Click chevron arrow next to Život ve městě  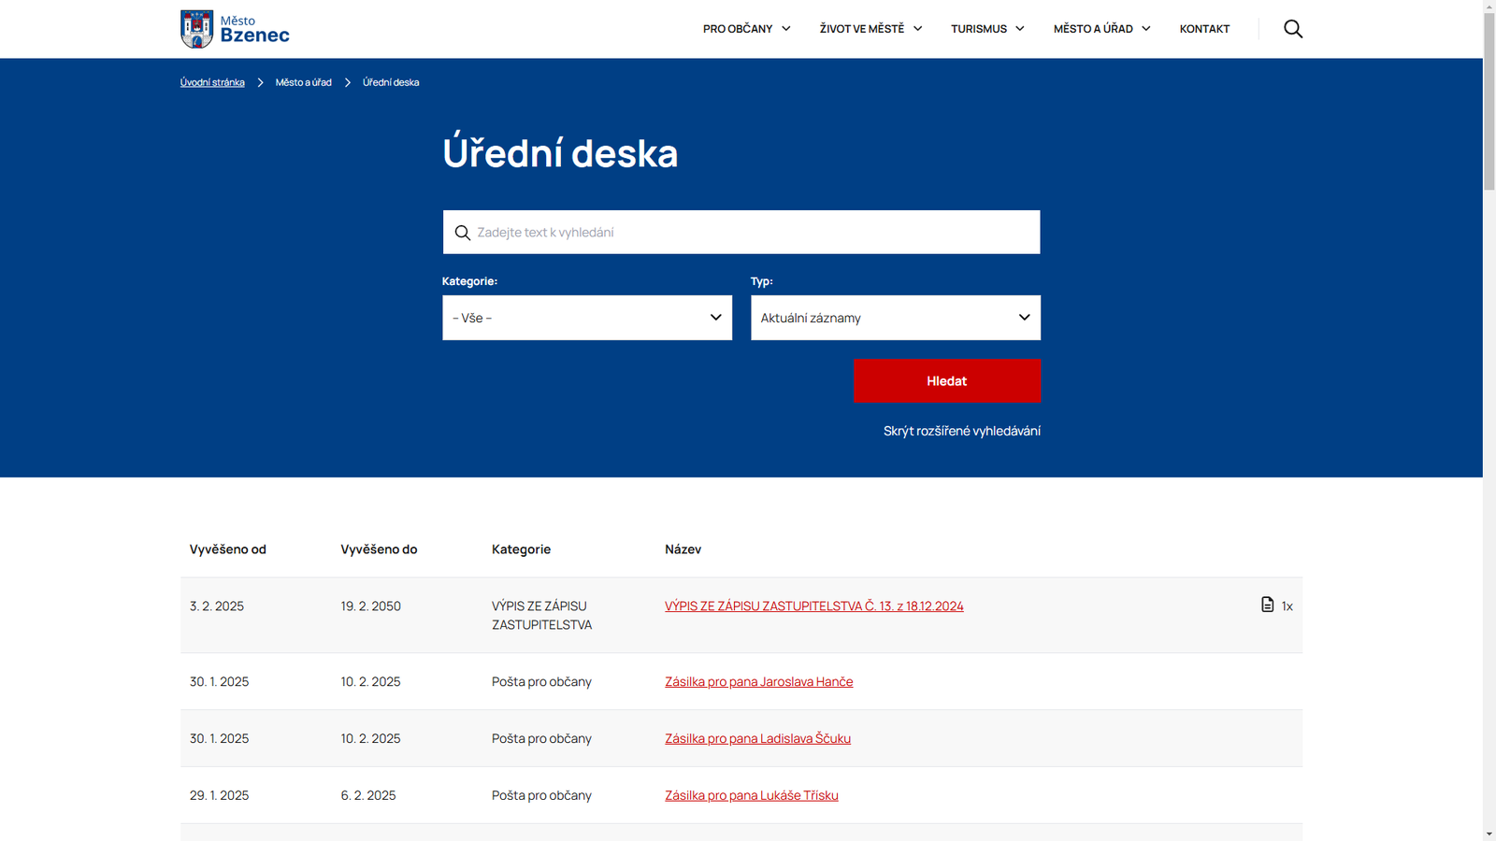click(918, 29)
